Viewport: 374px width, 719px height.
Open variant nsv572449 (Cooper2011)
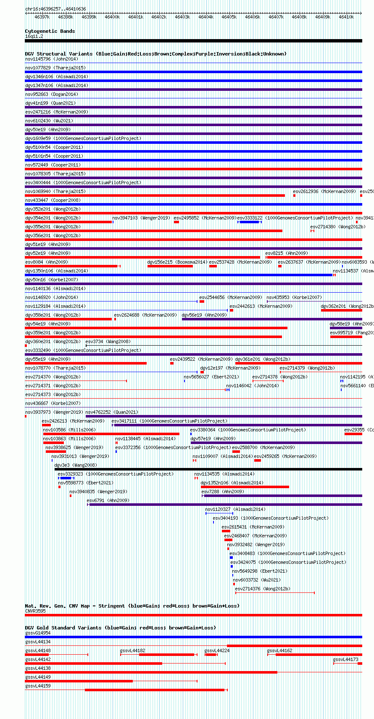tap(53, 165)
